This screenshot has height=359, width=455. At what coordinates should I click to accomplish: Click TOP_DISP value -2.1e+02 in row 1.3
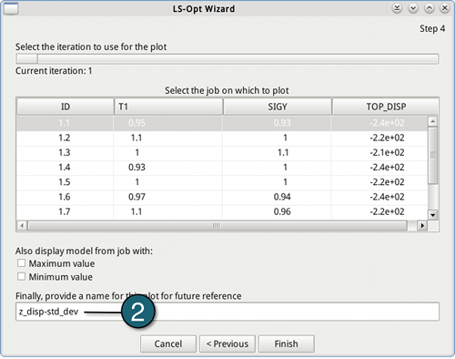click(x=387, y=152)
